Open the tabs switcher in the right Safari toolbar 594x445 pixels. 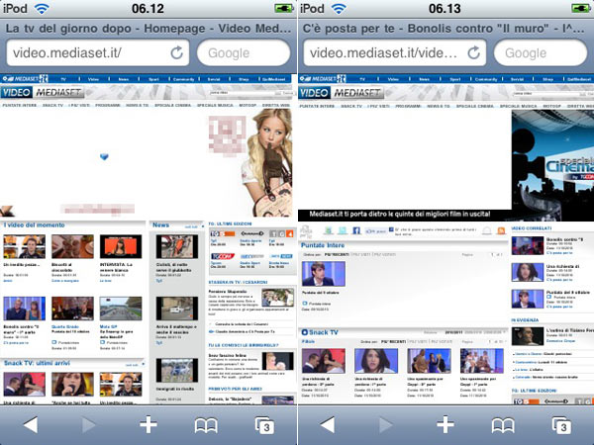point(560,424)
